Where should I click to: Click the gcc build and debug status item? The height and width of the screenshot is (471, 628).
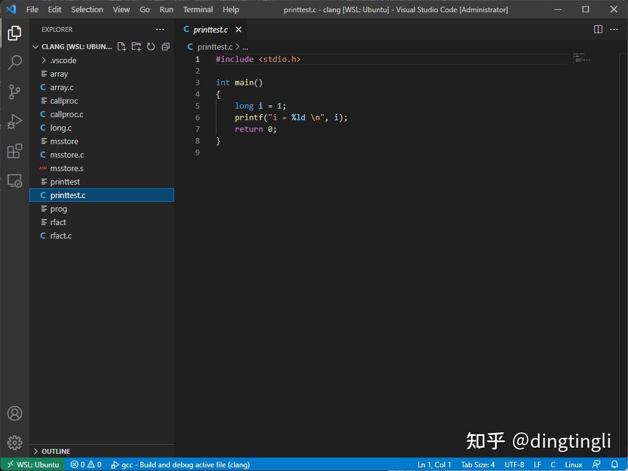[x=180, y=465]
